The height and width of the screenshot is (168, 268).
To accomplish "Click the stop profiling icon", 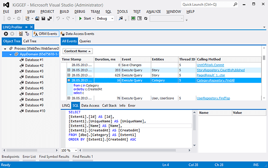I will pyautogui.click(x=12, y=34).
